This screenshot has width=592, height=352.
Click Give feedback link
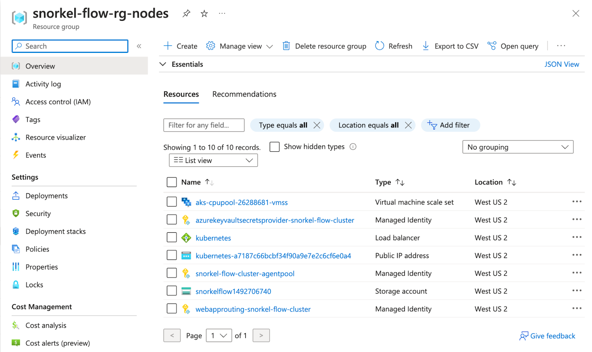click(x=547, y=336)
